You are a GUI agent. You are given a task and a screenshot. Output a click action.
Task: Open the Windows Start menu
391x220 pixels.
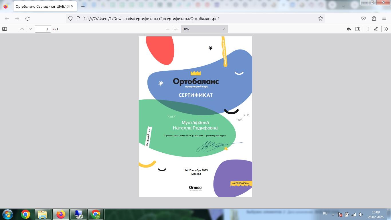[x=8, y=214]
